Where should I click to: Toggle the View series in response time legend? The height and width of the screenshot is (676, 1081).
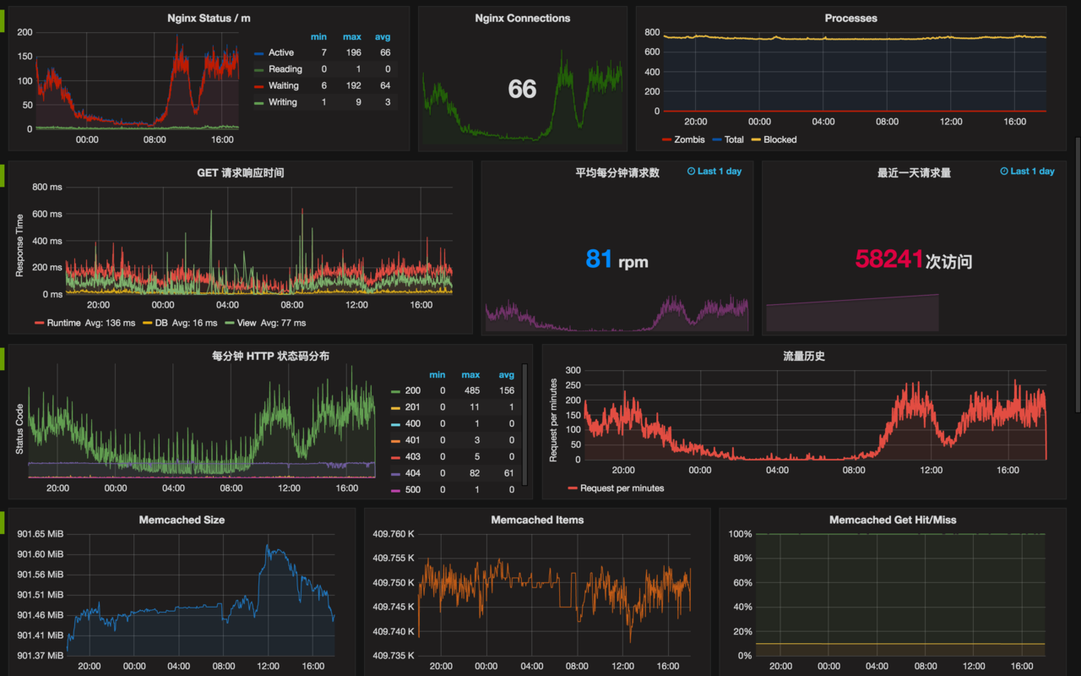pyautogui.click(x=246, y=324)
